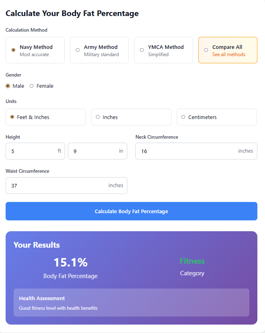The width and height of the screenshot is (265, 333).
Task: Click the 'Your Results' heading
Action: coord(37,245)
